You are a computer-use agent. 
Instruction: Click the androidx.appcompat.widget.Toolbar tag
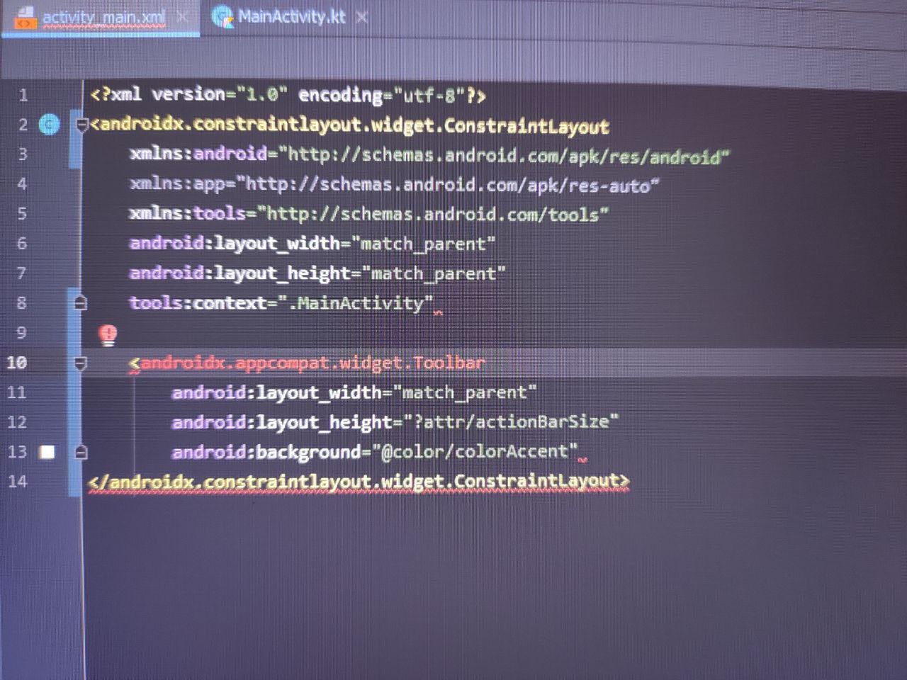308,363
